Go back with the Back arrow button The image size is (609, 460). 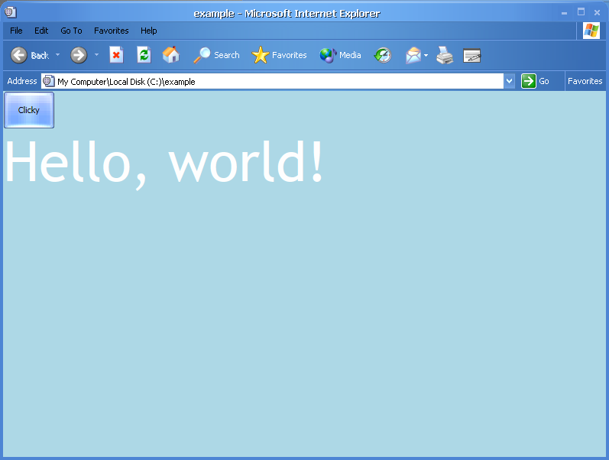click(30, 55)
